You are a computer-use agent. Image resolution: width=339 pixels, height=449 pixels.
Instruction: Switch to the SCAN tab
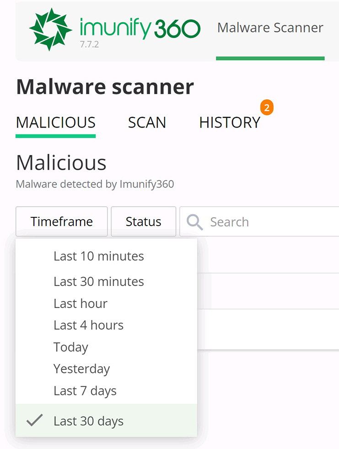[x=147, y=122]
